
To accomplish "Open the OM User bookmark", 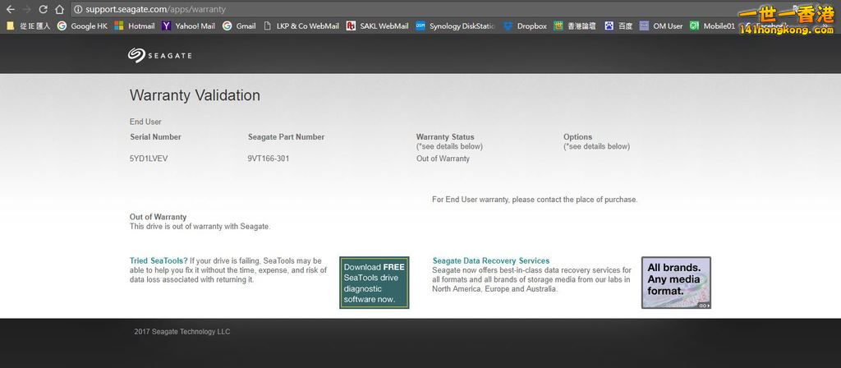I will click(661, 25).
